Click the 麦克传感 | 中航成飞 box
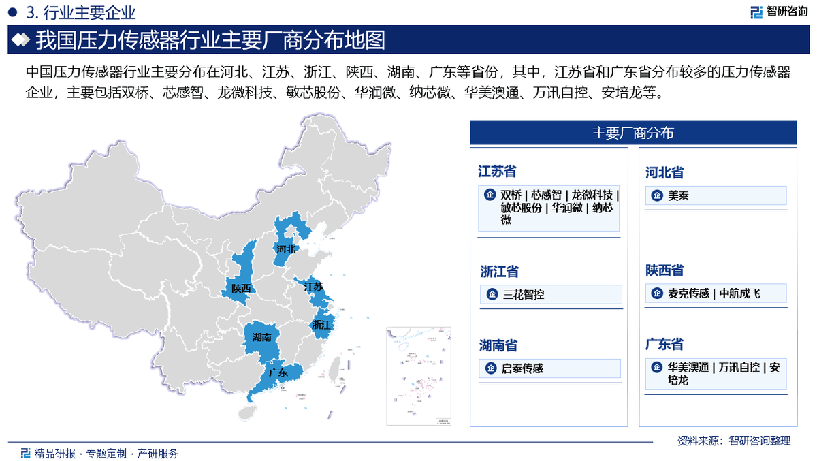Screen dimensions: 817x461 coord(716,294)
